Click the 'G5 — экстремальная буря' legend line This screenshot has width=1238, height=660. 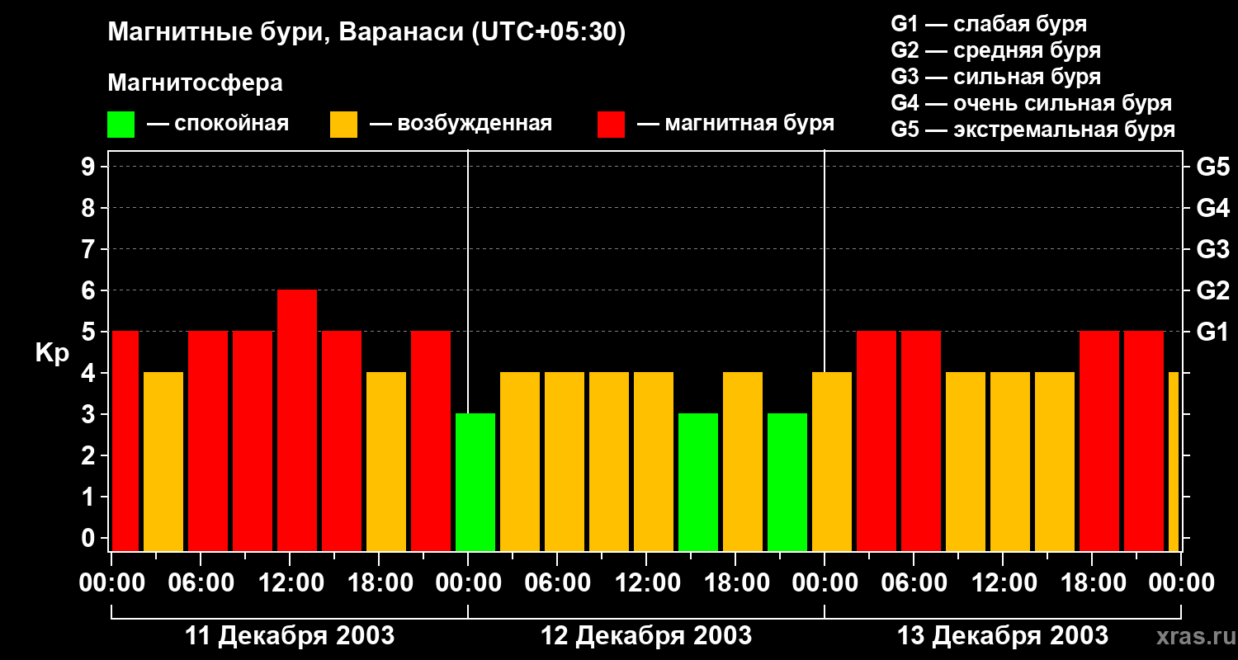pyautogui.click(x=1033, y=130)
